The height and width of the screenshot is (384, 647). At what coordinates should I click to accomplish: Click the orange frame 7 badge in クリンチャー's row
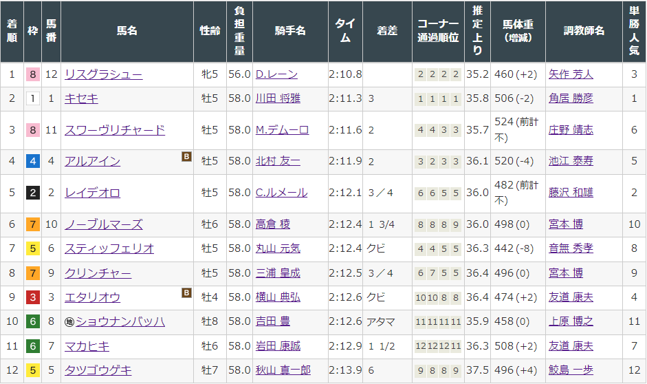pos(33,273)
